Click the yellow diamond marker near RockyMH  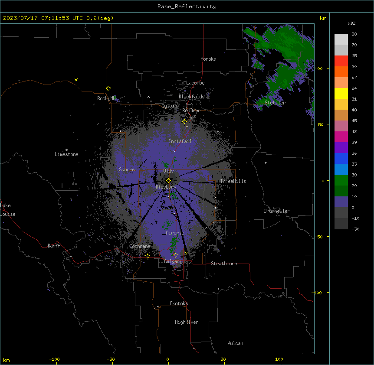(108, 88)
